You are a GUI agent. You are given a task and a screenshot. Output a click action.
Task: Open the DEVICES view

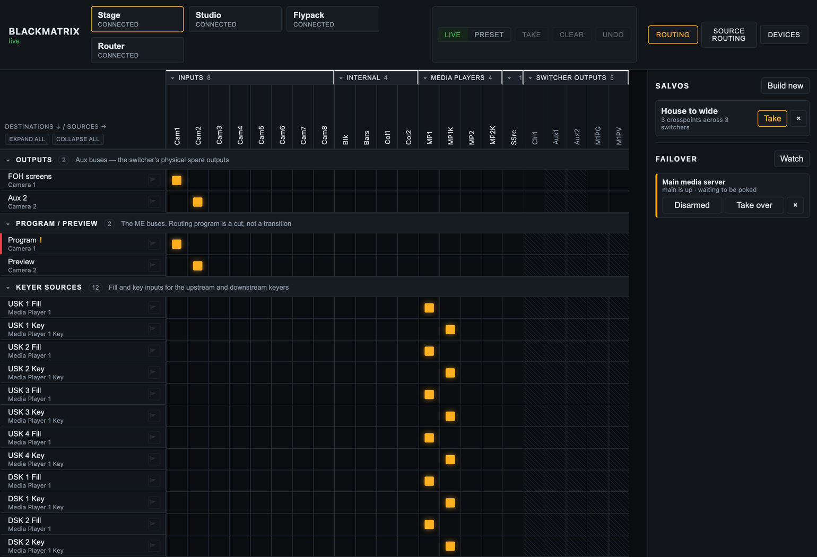click(784, 34)
